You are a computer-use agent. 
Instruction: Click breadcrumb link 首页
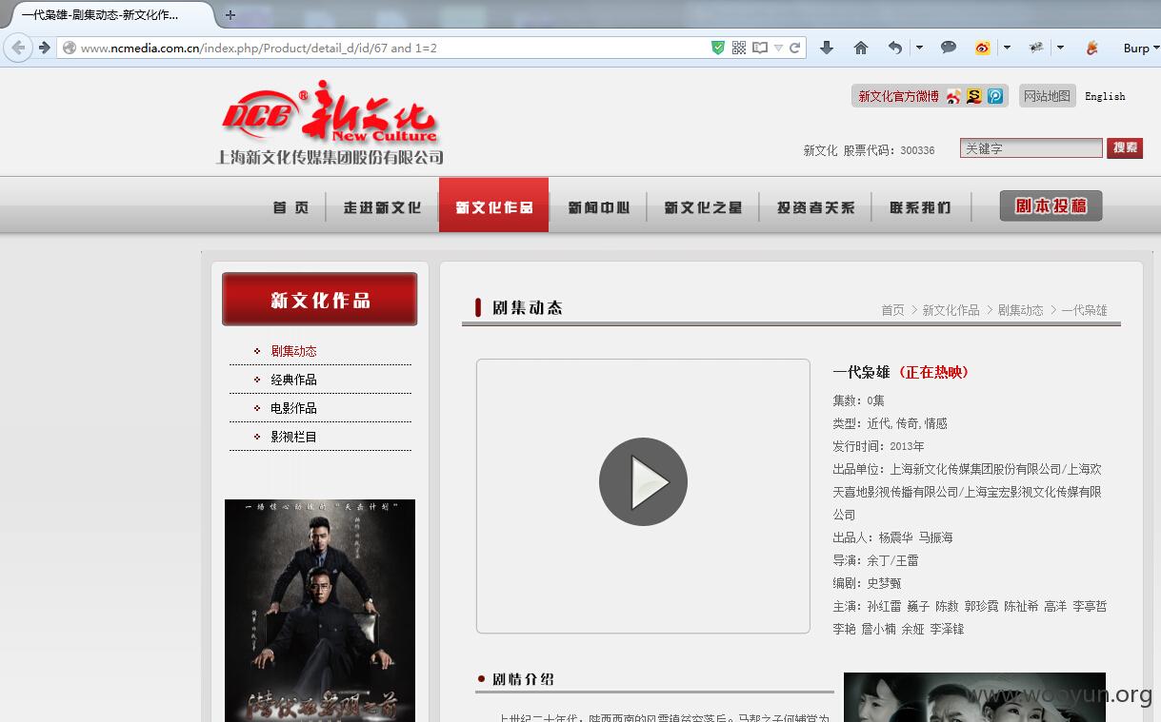tap(892, 310)
